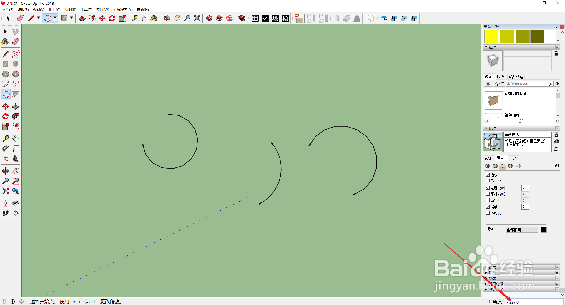This screenshot has width=565, height=305.
Task: Open the 相机(C) menu
Action: (55, 10)
